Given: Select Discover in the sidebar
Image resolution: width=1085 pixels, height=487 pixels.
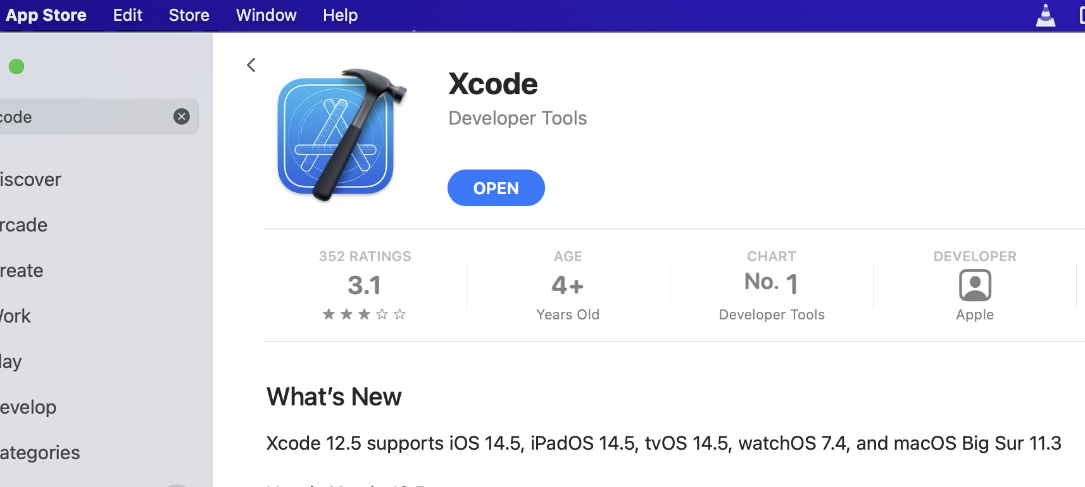Looking at the screenshot, I should click(x=30, y=180).
